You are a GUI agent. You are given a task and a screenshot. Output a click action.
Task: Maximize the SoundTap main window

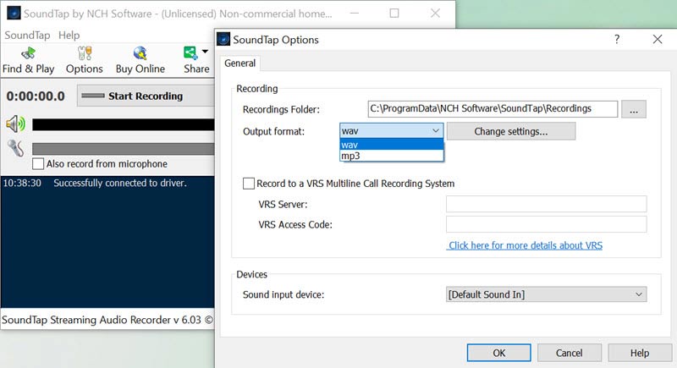pos(394,14)
